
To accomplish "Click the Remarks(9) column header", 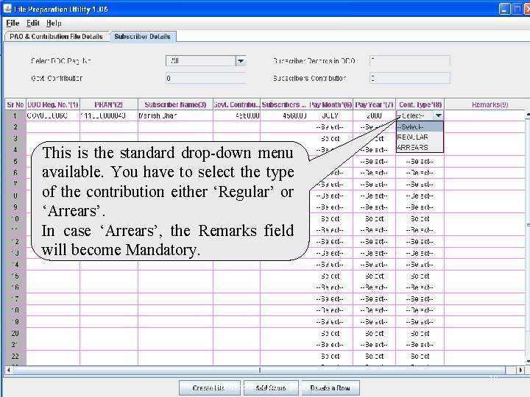I will click(490, 104).
